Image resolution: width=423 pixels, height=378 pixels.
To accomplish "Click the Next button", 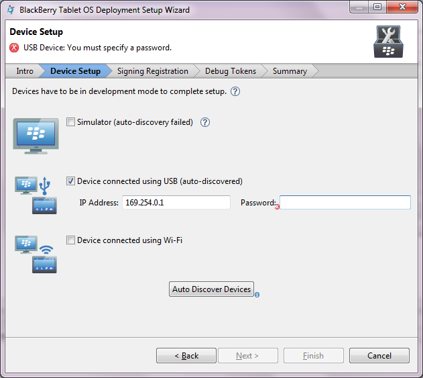I will pos(248,356).
